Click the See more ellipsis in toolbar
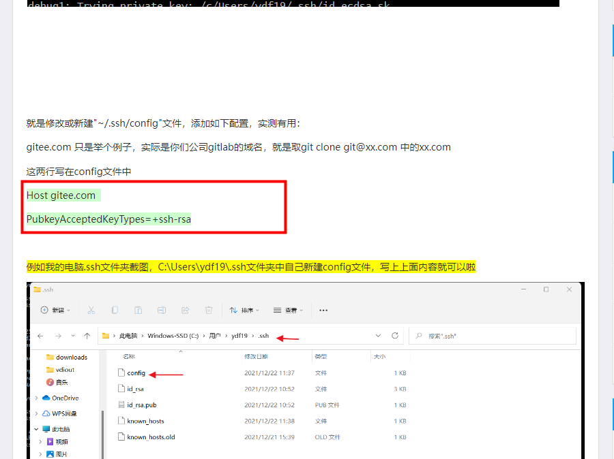 coord(323,310)
